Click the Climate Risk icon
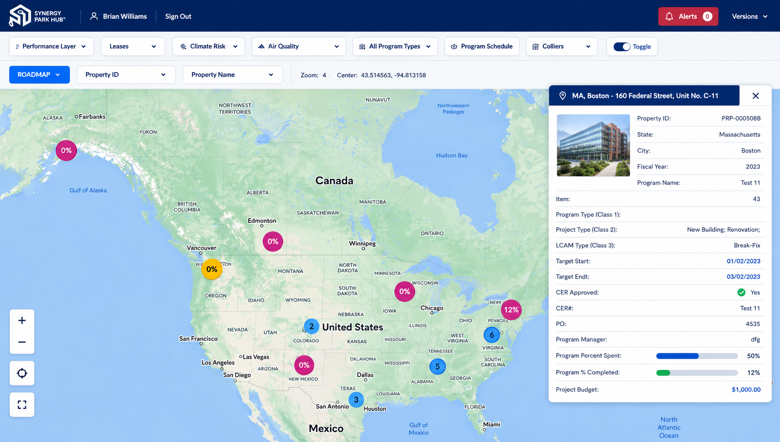The image size is (780, 442). click(183, 47)
